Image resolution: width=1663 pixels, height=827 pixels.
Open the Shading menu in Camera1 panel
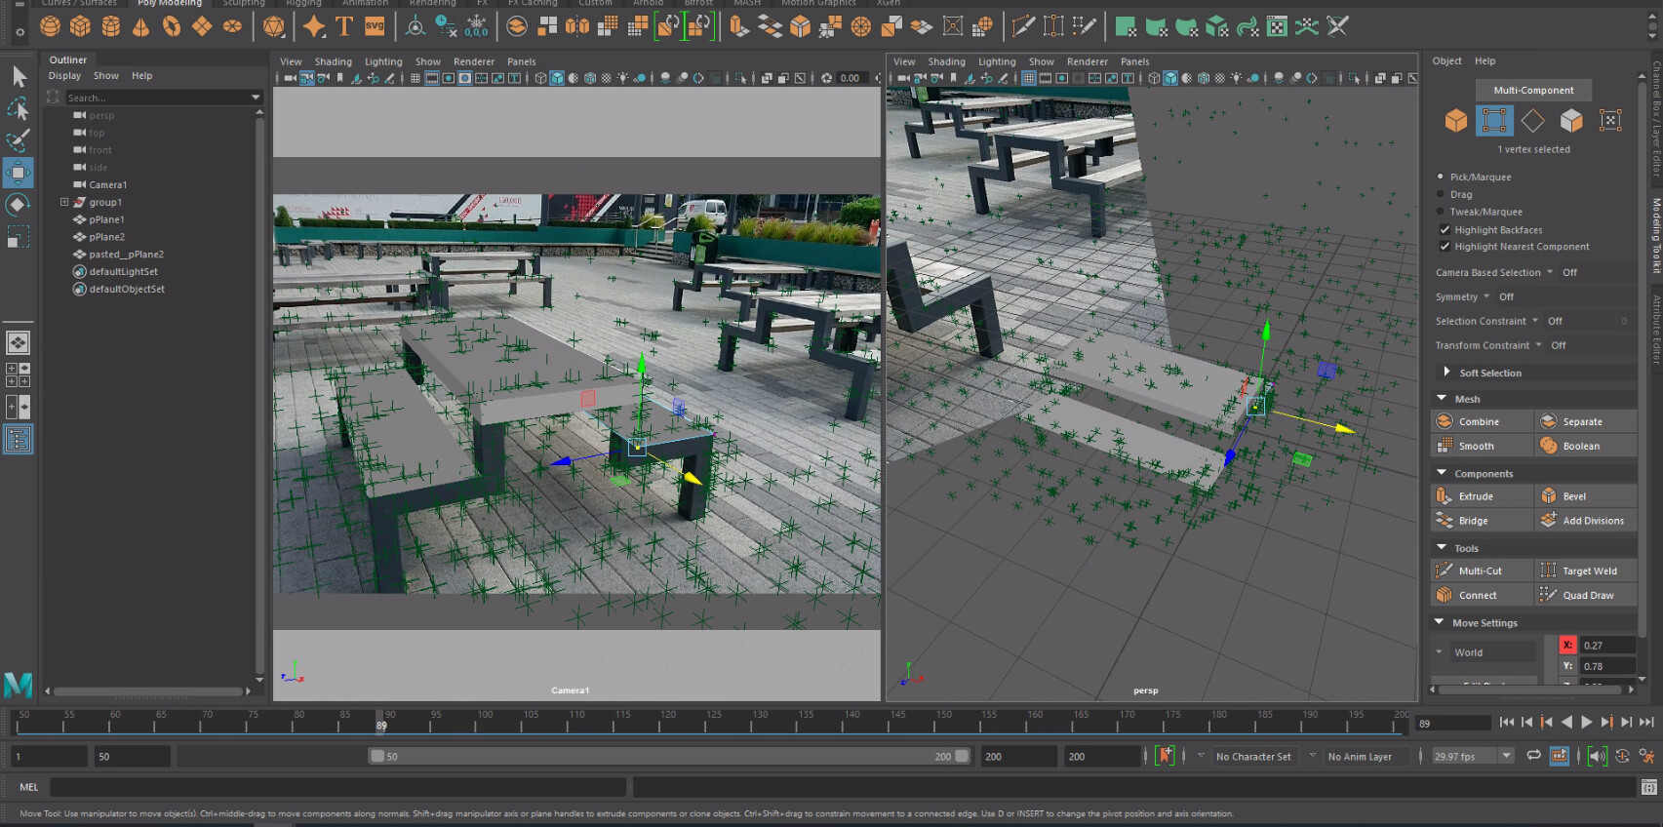[333, 61]
